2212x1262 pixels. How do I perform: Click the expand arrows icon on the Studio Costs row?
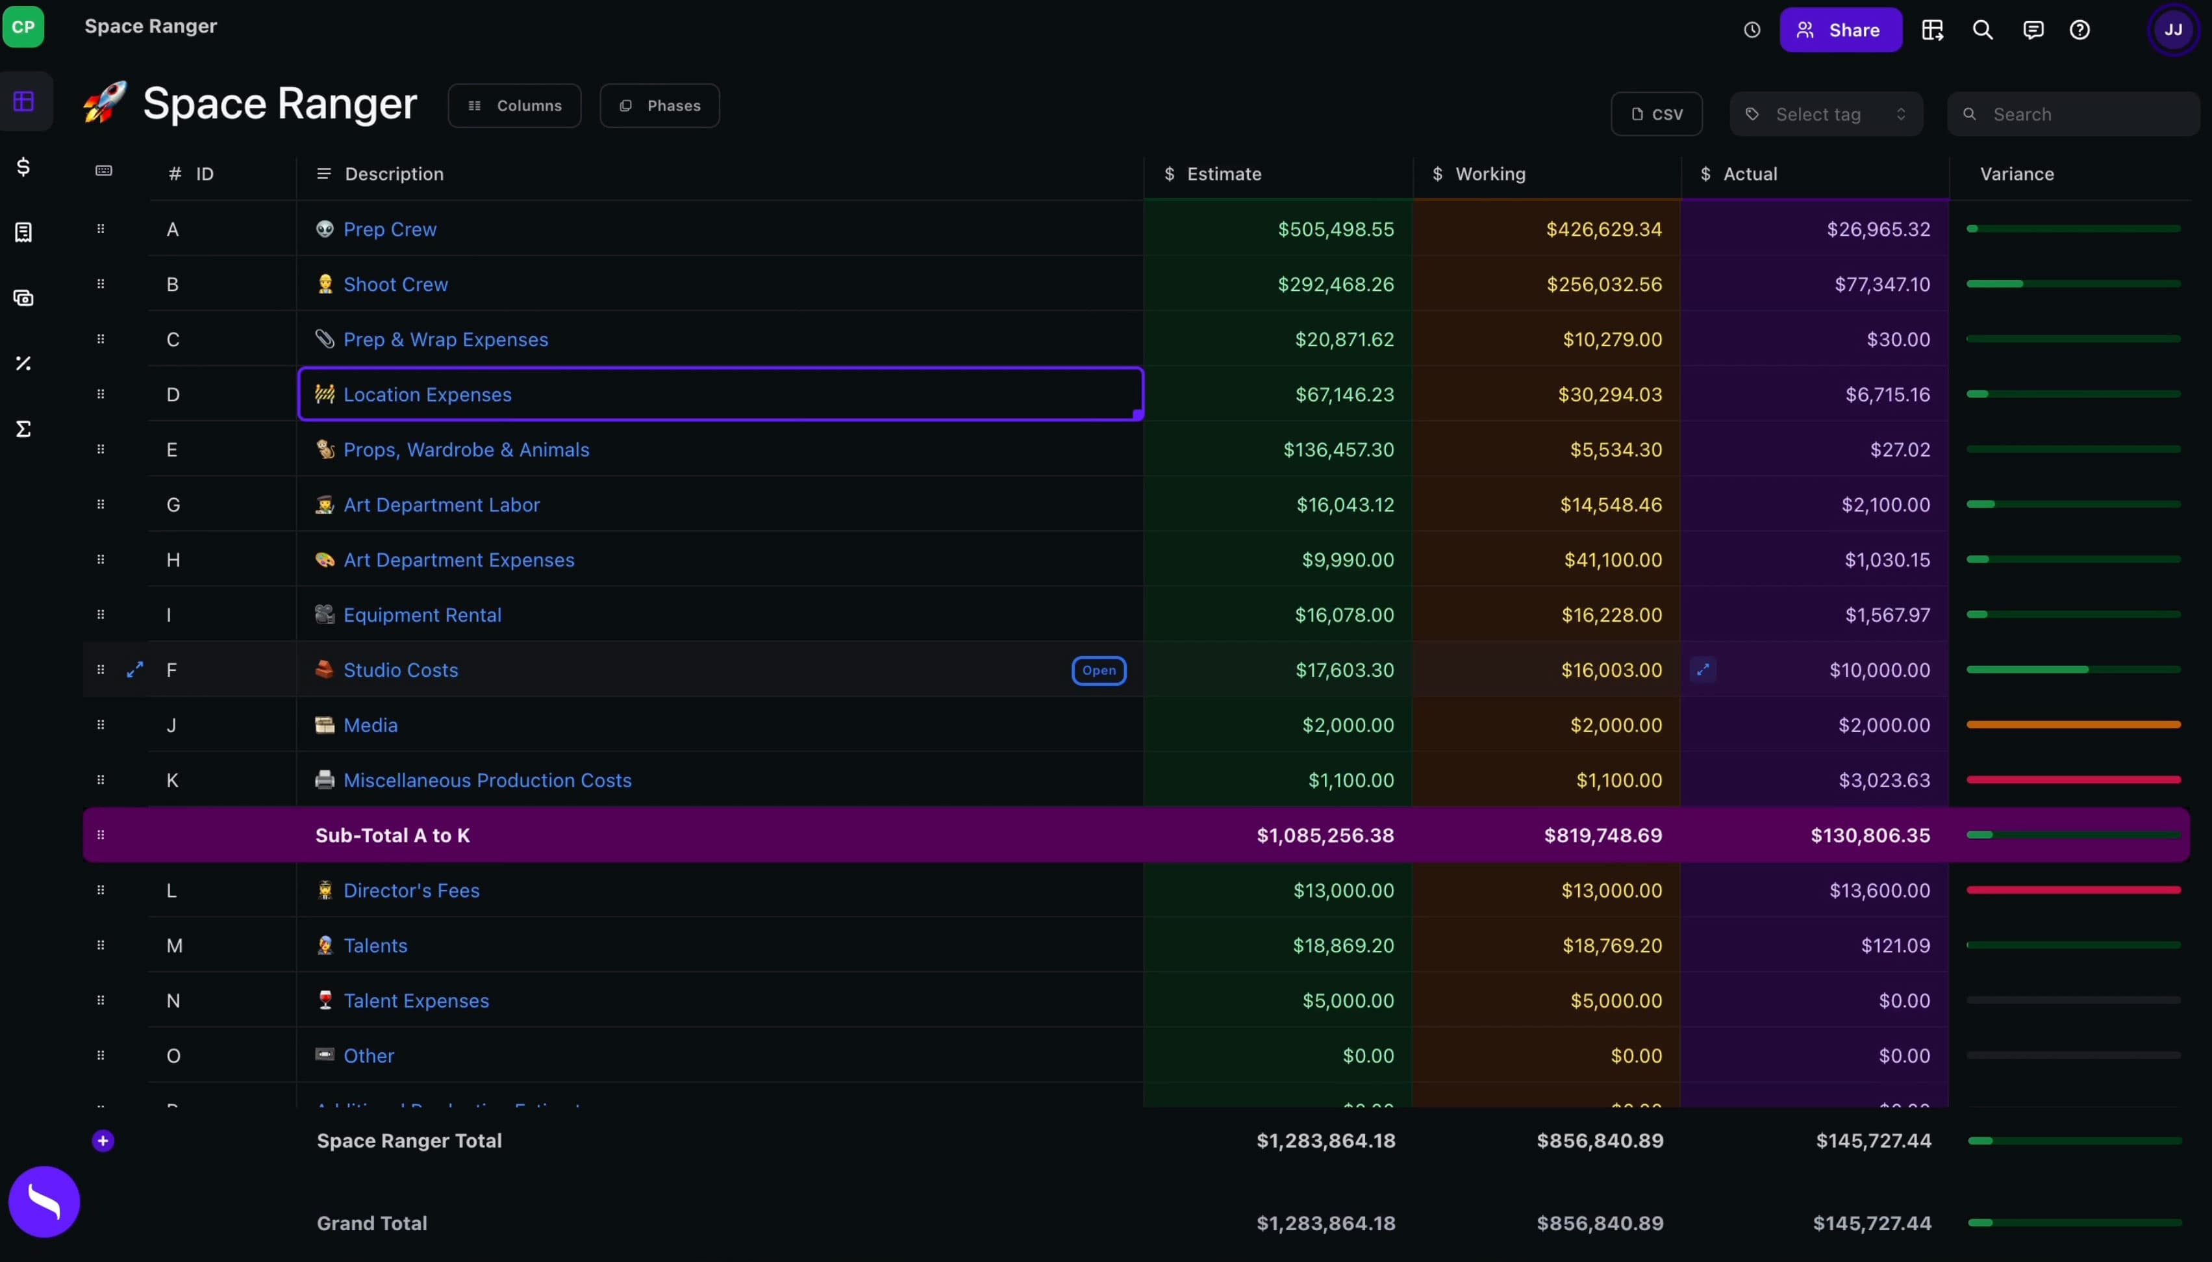pos(134,670)
